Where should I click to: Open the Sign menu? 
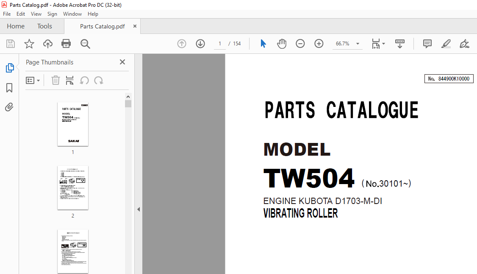[x=53, y=14]
